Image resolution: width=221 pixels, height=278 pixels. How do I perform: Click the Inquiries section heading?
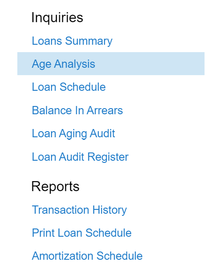click(57, 18)
